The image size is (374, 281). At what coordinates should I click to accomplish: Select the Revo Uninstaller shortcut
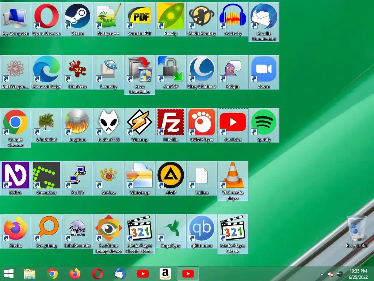tap(140, 75)
